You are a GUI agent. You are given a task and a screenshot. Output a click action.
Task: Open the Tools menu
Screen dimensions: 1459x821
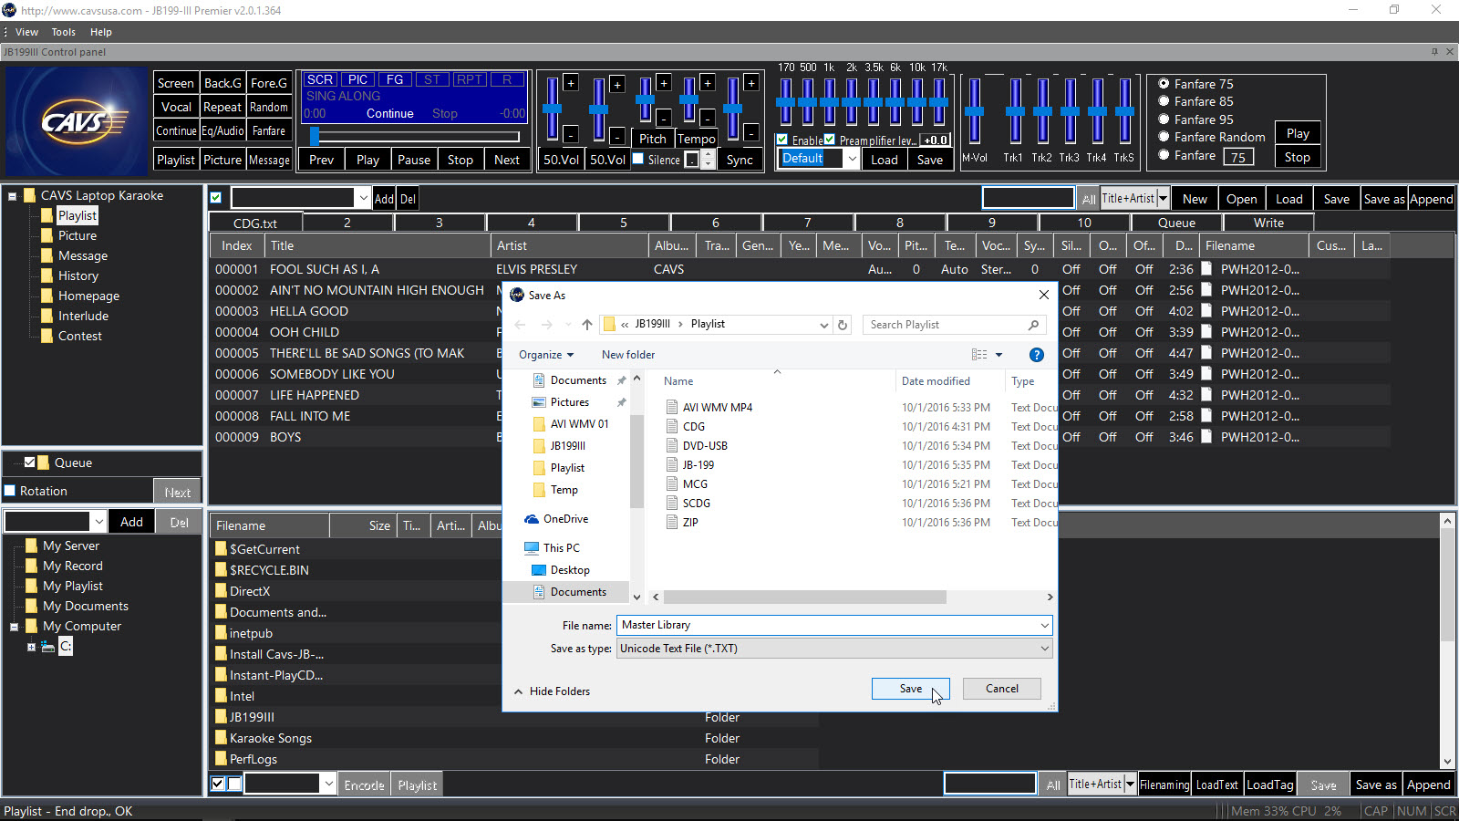pyautogui.click(x=63, y=32)
